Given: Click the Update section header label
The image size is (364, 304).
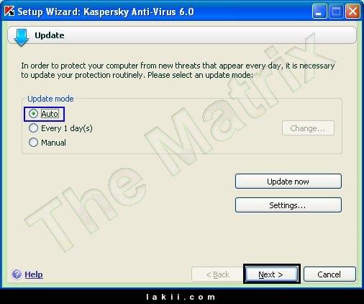Looking at the screenshot, I should 50,35.
